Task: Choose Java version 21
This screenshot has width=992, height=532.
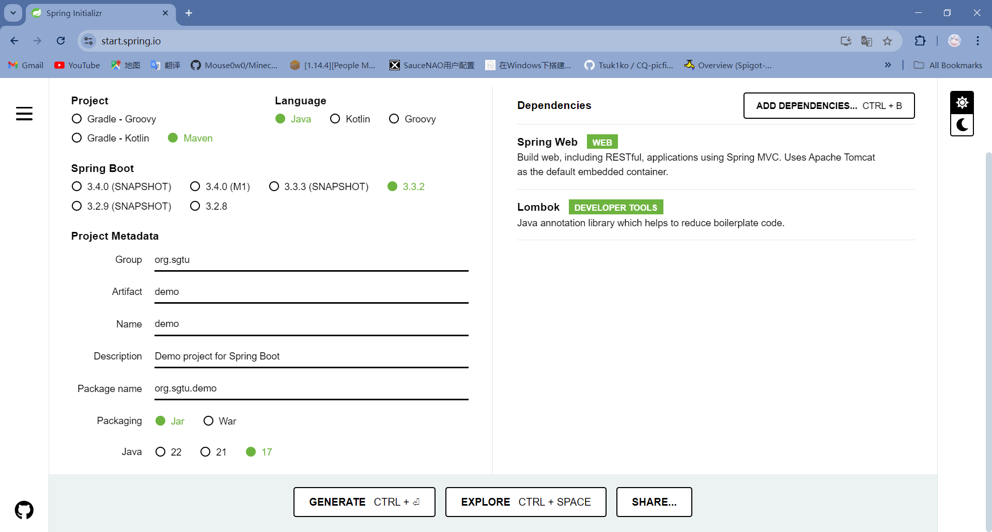Action: pyautogui.click(x=213, y=452)
